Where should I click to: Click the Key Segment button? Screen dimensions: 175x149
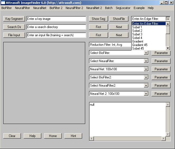point(14,19)
